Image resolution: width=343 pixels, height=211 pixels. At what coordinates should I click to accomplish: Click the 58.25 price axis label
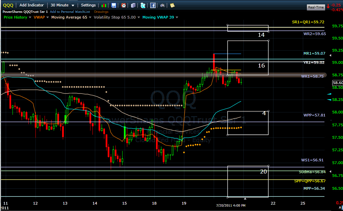click(337, 100)
